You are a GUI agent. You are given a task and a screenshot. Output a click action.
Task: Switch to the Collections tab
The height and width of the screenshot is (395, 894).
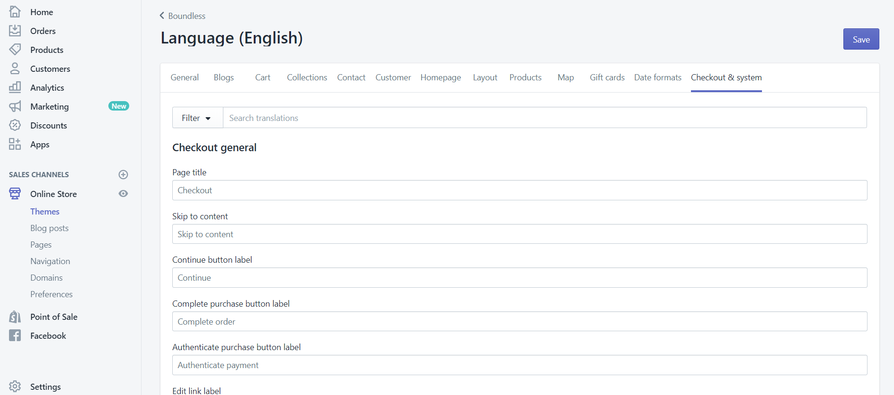point(307,77)
